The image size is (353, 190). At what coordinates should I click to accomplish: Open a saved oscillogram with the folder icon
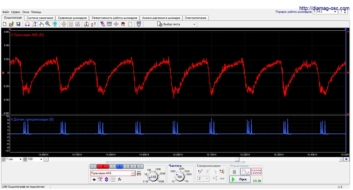pyautogui.click(x=11, y=24)
